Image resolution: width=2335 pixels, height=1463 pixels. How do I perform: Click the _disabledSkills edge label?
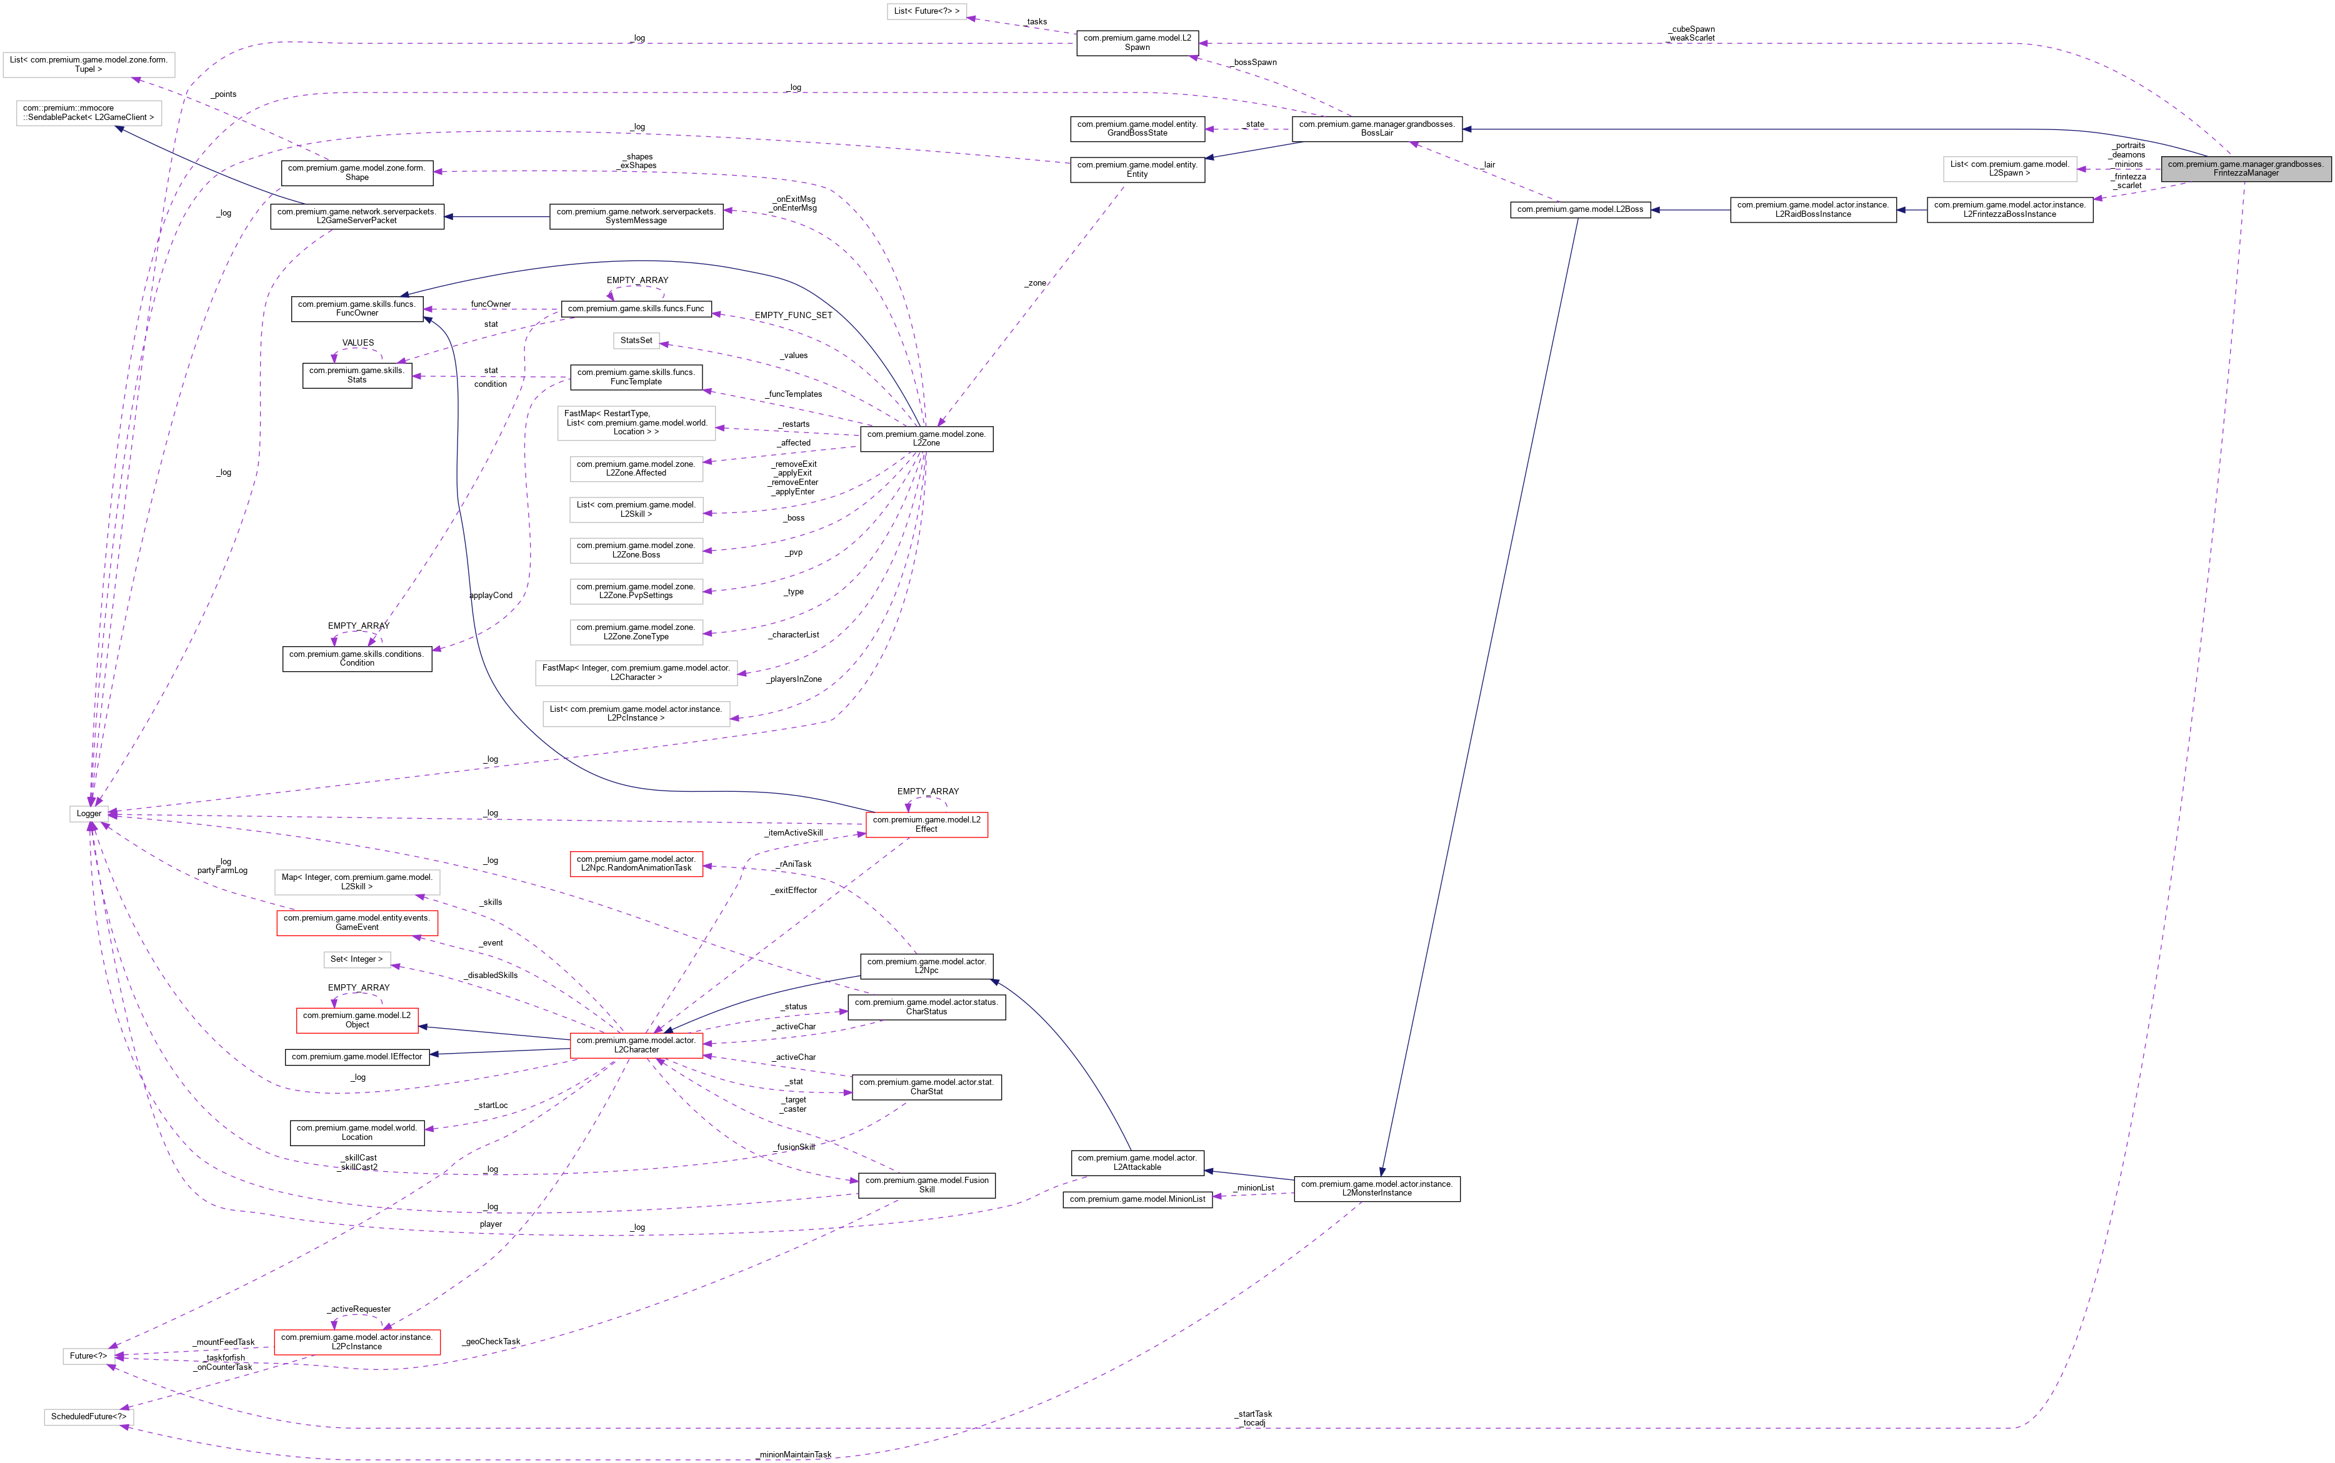[x=491, y=976]
